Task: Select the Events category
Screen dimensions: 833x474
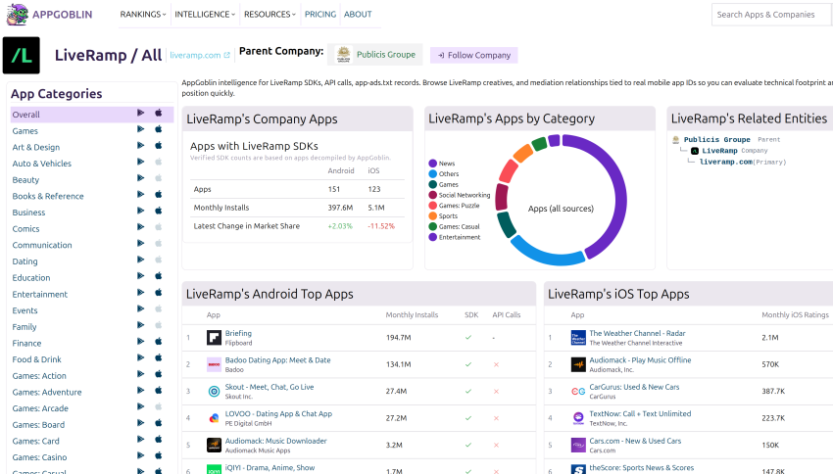Action: (x=24, y=310)
